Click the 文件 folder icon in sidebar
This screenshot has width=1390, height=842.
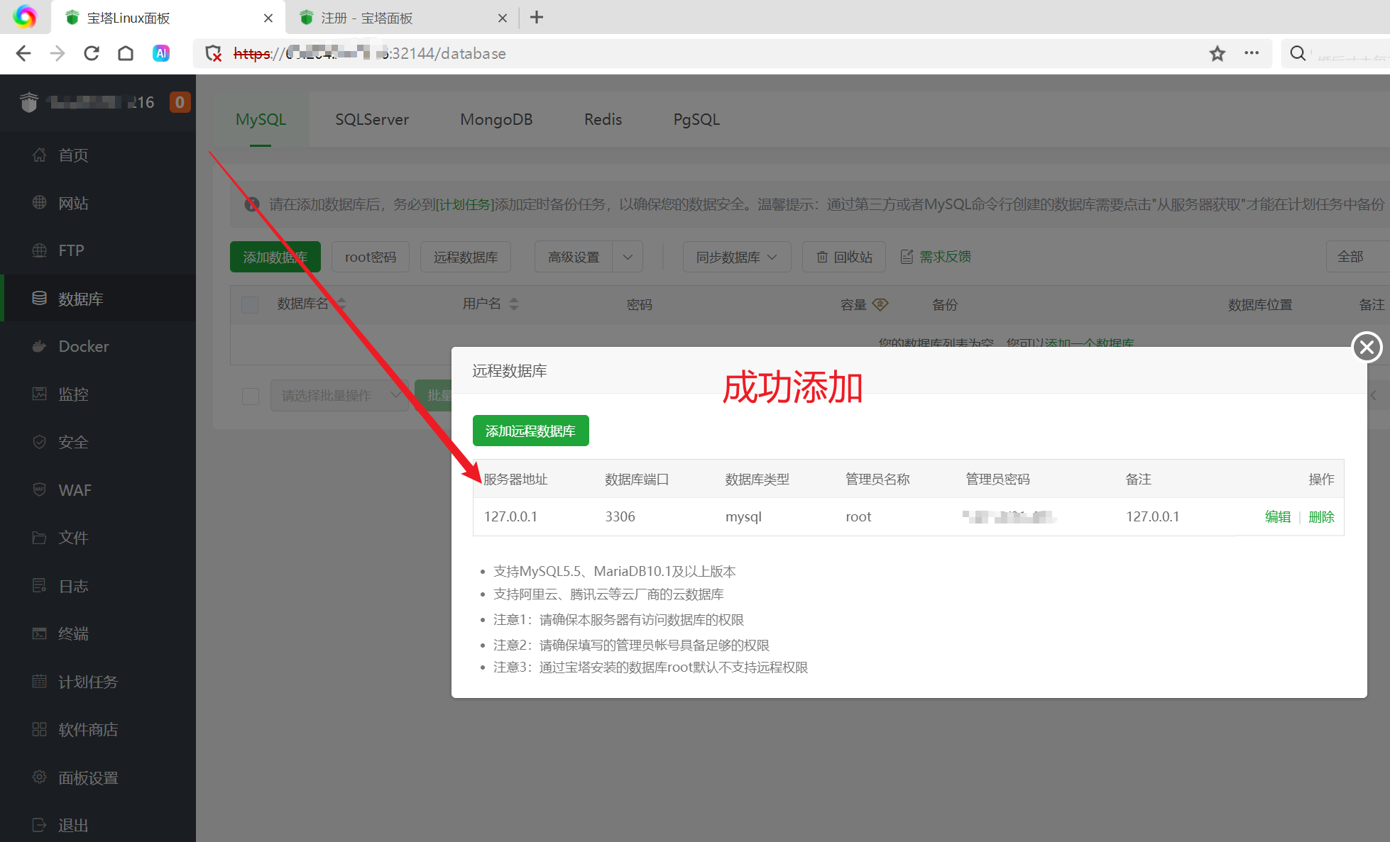coord(40,538)
